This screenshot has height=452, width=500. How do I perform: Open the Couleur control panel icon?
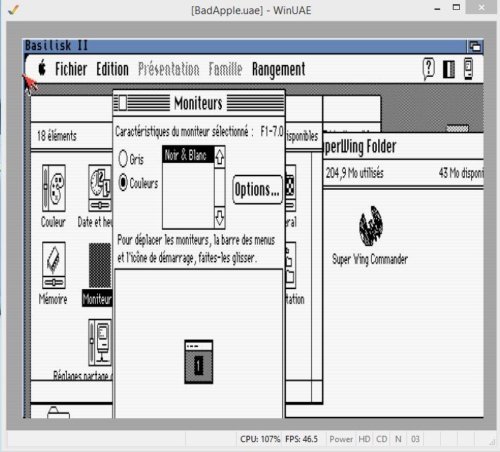54,188
